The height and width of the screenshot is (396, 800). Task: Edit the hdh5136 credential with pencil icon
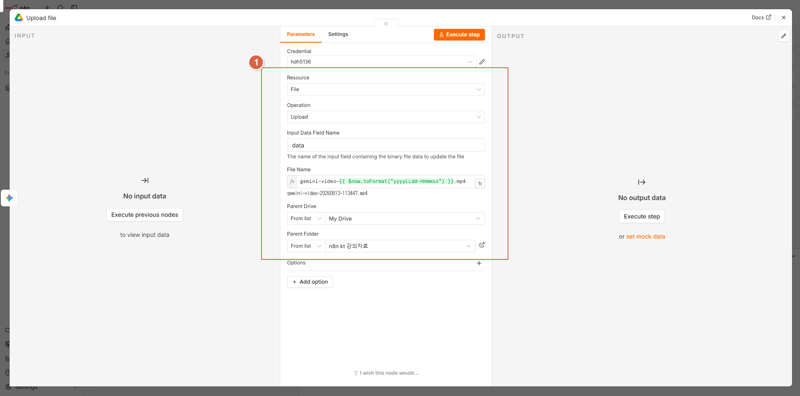pyautogui.click(x=482, y=62)
